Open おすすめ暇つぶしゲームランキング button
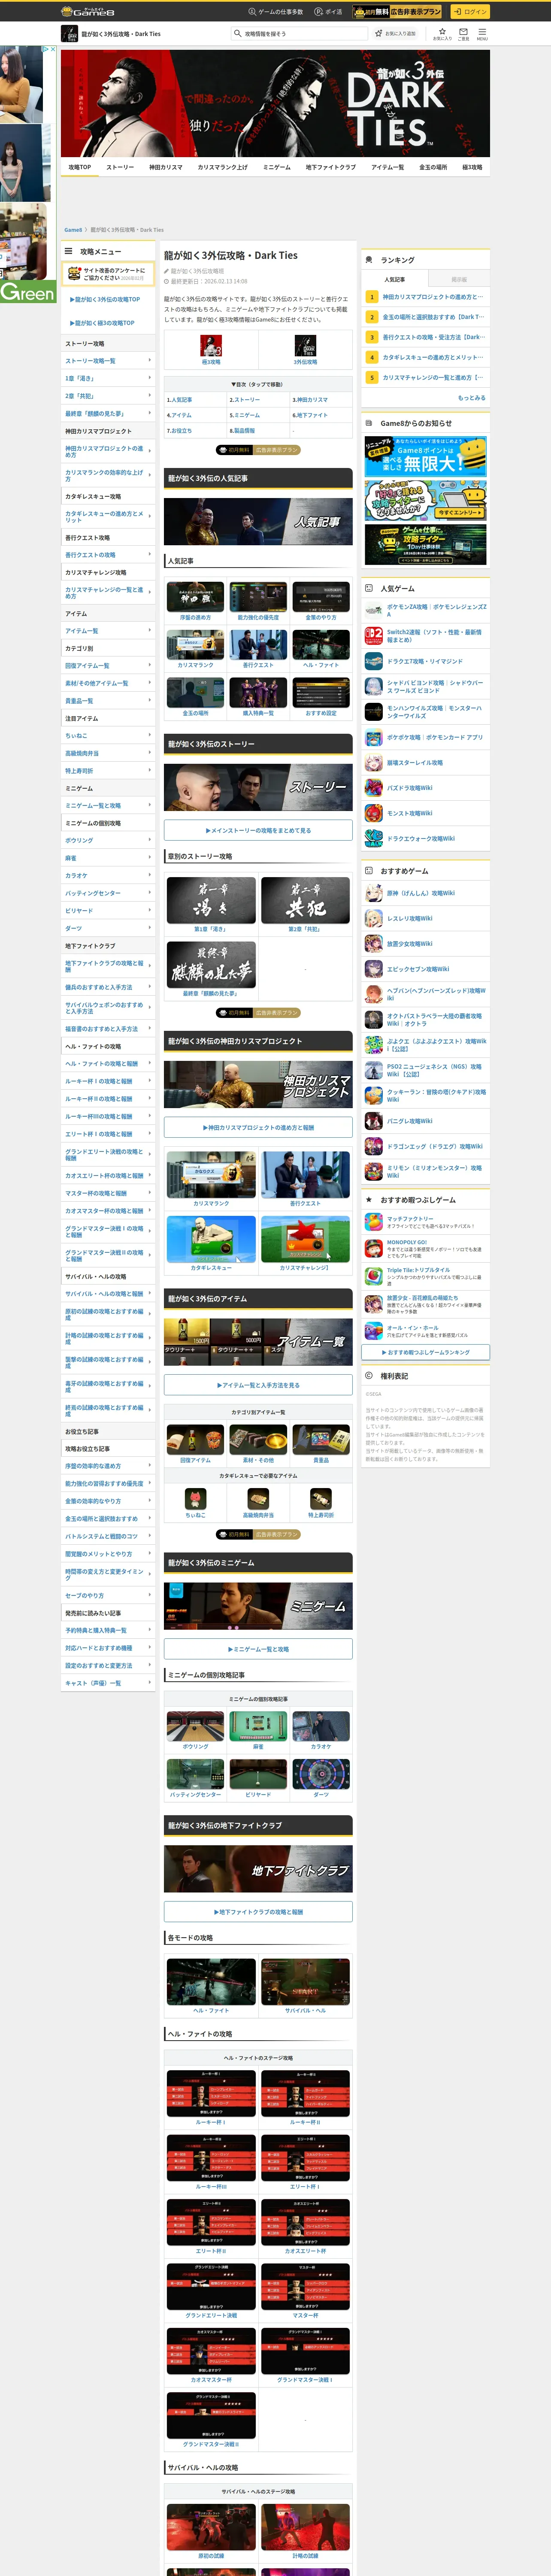The height and width of the screenshot is (2576, 551). click(x=426, y=1352)
